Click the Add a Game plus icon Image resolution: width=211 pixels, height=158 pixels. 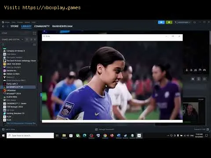pos(3,129)
